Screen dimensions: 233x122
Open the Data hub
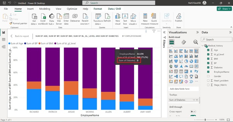pyautogui.click(x=51, y=19)
